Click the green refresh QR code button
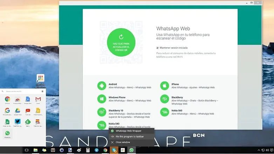This screenshot has height=154, width=274. coord(121,42)
